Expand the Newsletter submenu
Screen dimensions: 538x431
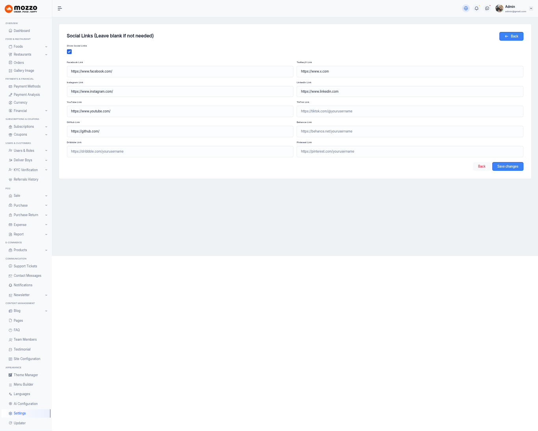(22, 295)
